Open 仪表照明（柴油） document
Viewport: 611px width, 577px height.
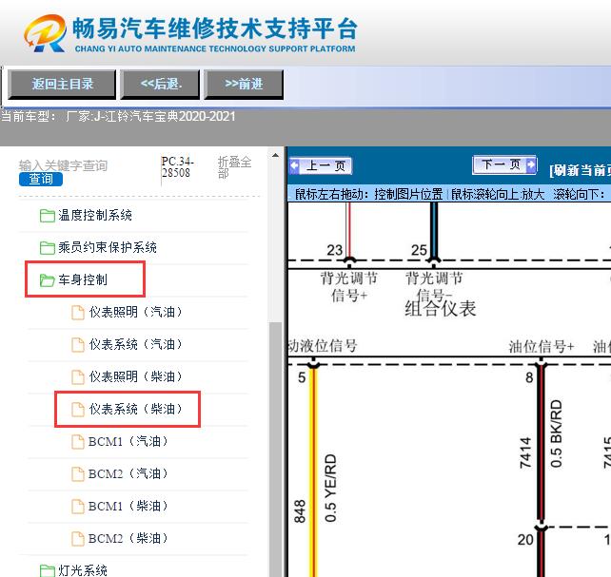(x=135, y=376)
